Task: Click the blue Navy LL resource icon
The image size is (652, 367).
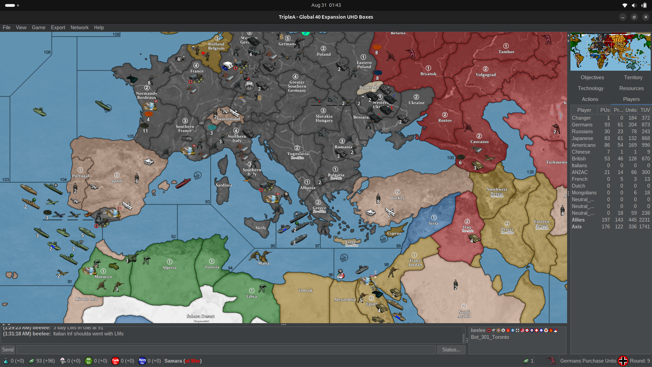Action: 142,361
